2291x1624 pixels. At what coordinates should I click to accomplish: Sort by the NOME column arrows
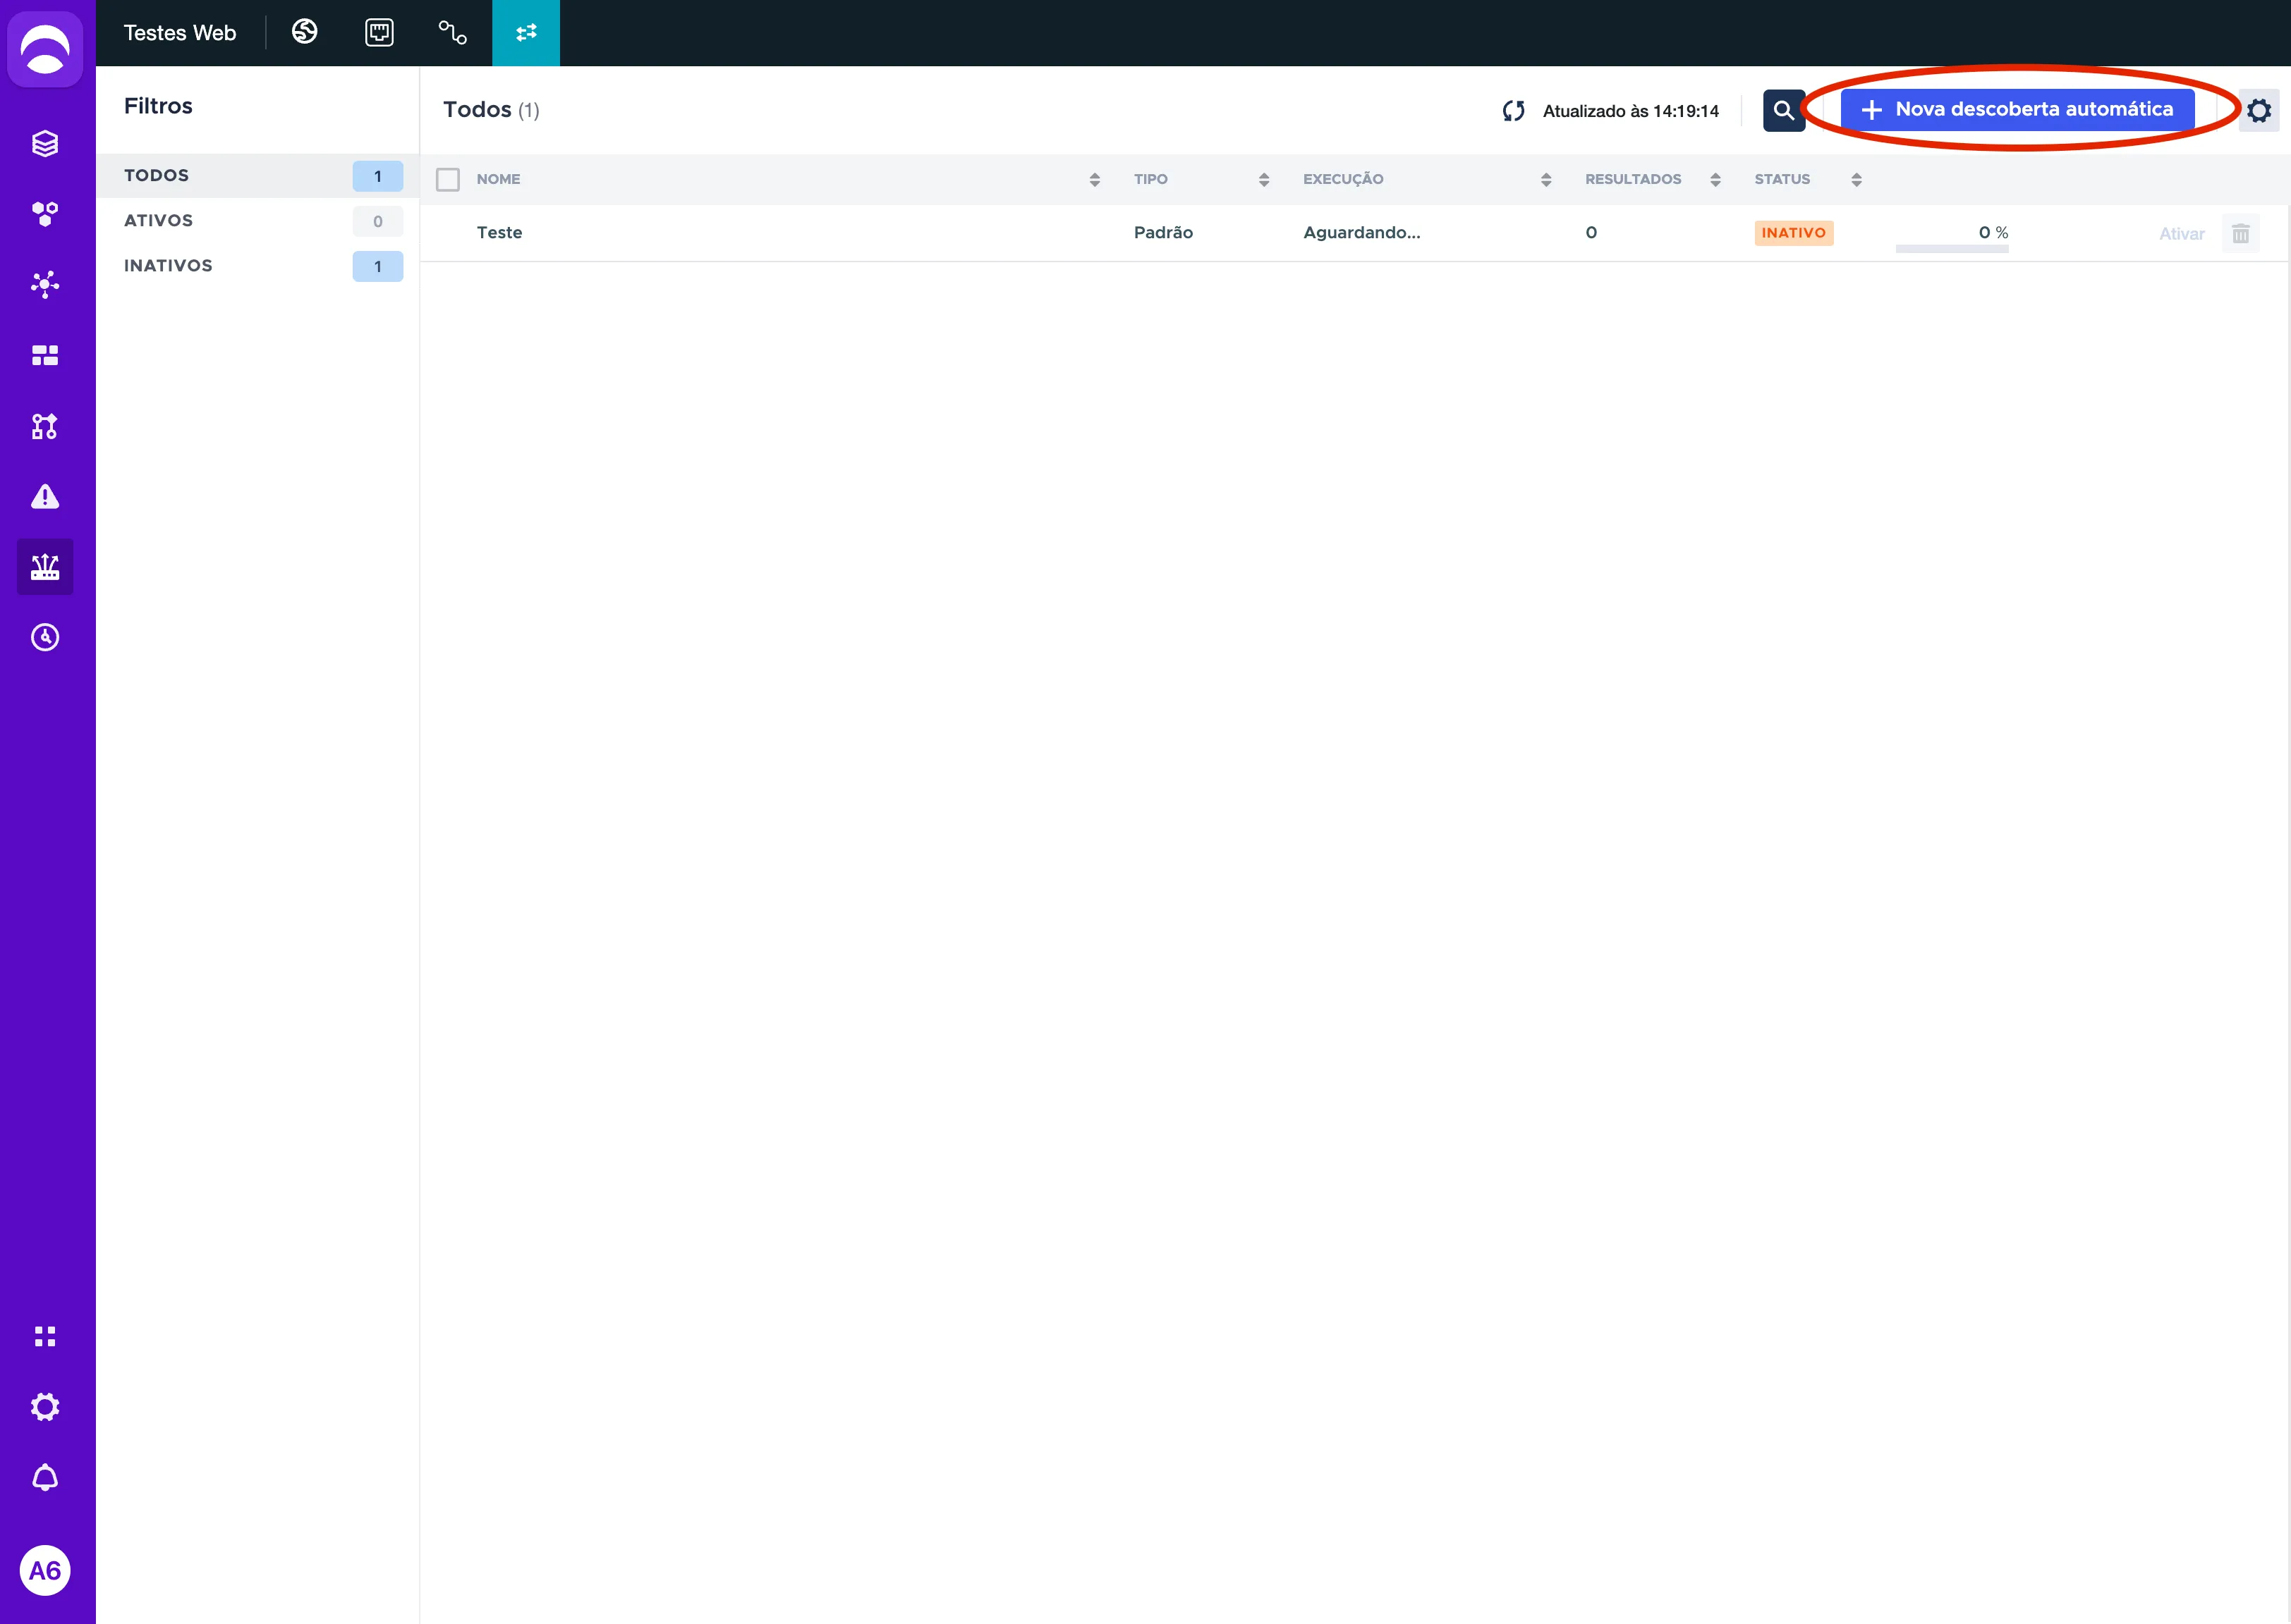[1095, 179]
